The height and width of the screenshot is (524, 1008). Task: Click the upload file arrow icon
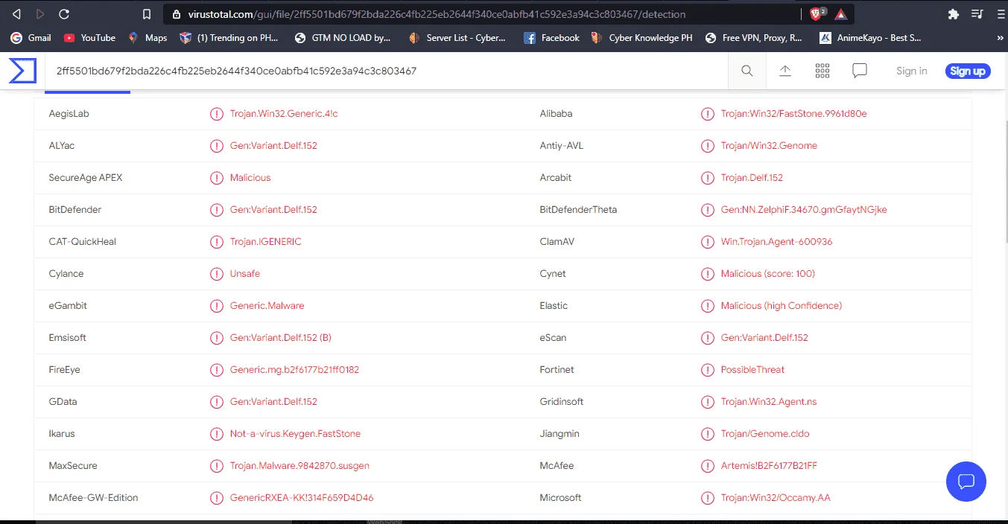click(x=785, y=71)
